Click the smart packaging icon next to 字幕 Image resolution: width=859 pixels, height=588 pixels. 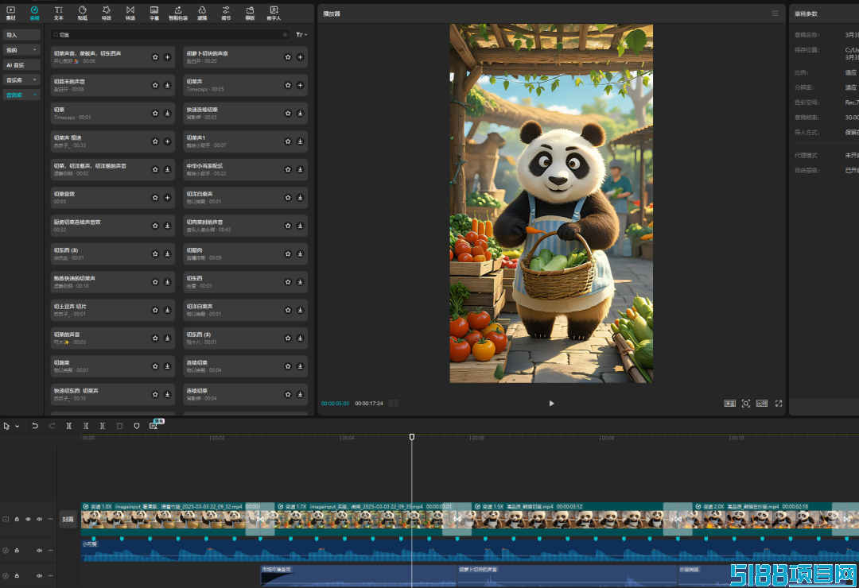pos(178,14)
